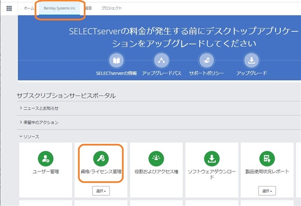The width and height of the screenshot is (301, 206).
Task: Switch to the ホーム tab
Action: tap(29, 8)
